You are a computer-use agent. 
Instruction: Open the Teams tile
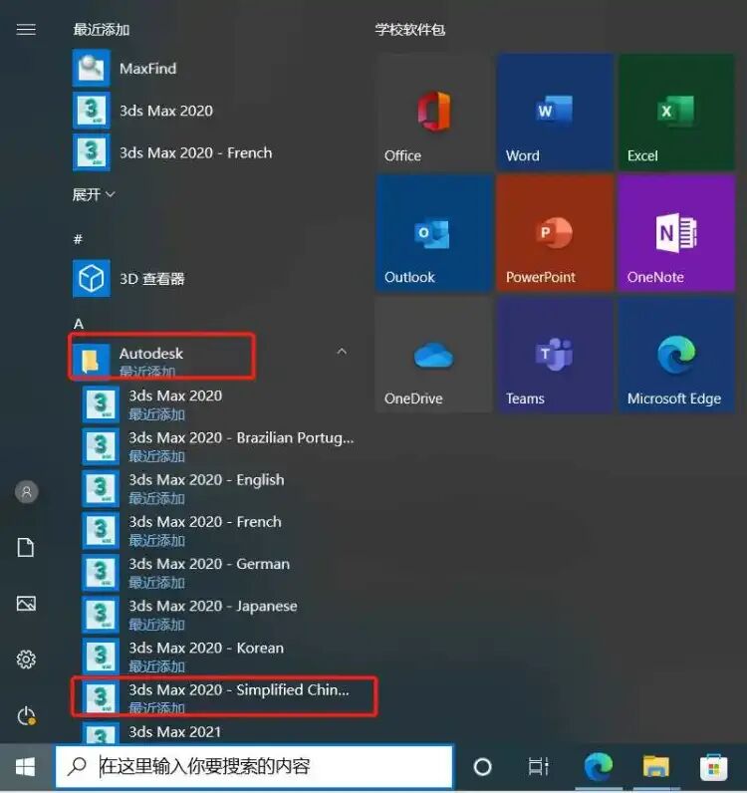coord(556,355)
